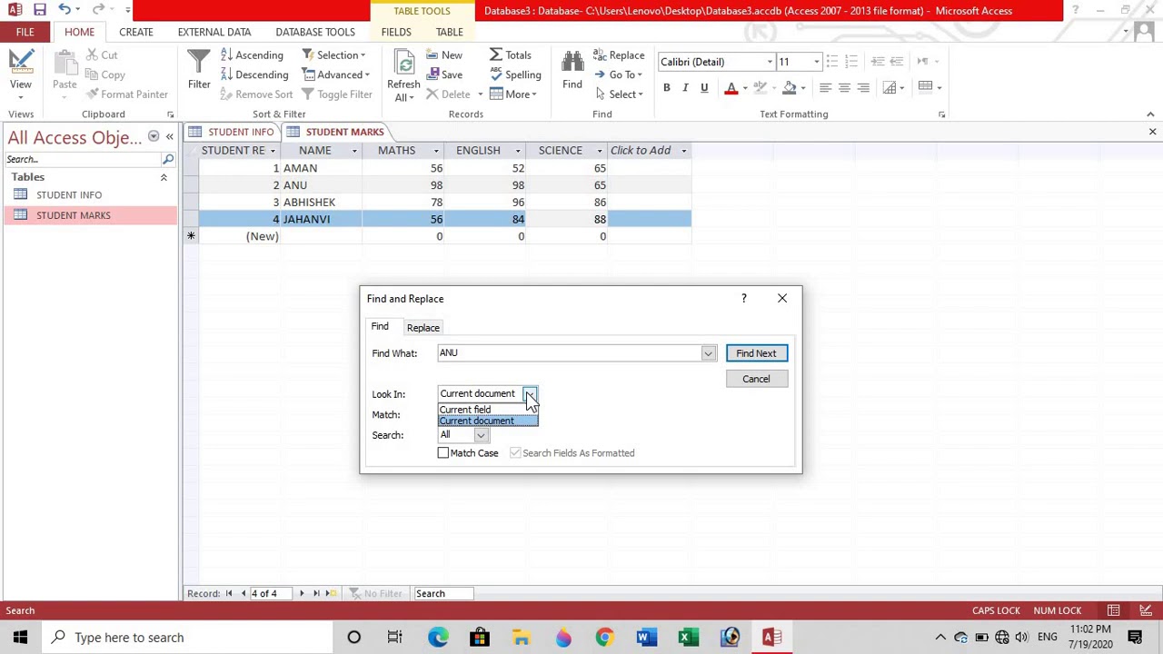1163x654 pixels.
Task: Click the More button in Records group
Action: point(512,94)
